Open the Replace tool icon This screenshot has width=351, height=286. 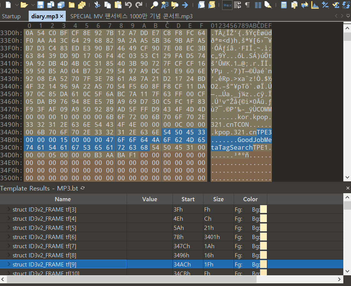[x=165, y=5]
